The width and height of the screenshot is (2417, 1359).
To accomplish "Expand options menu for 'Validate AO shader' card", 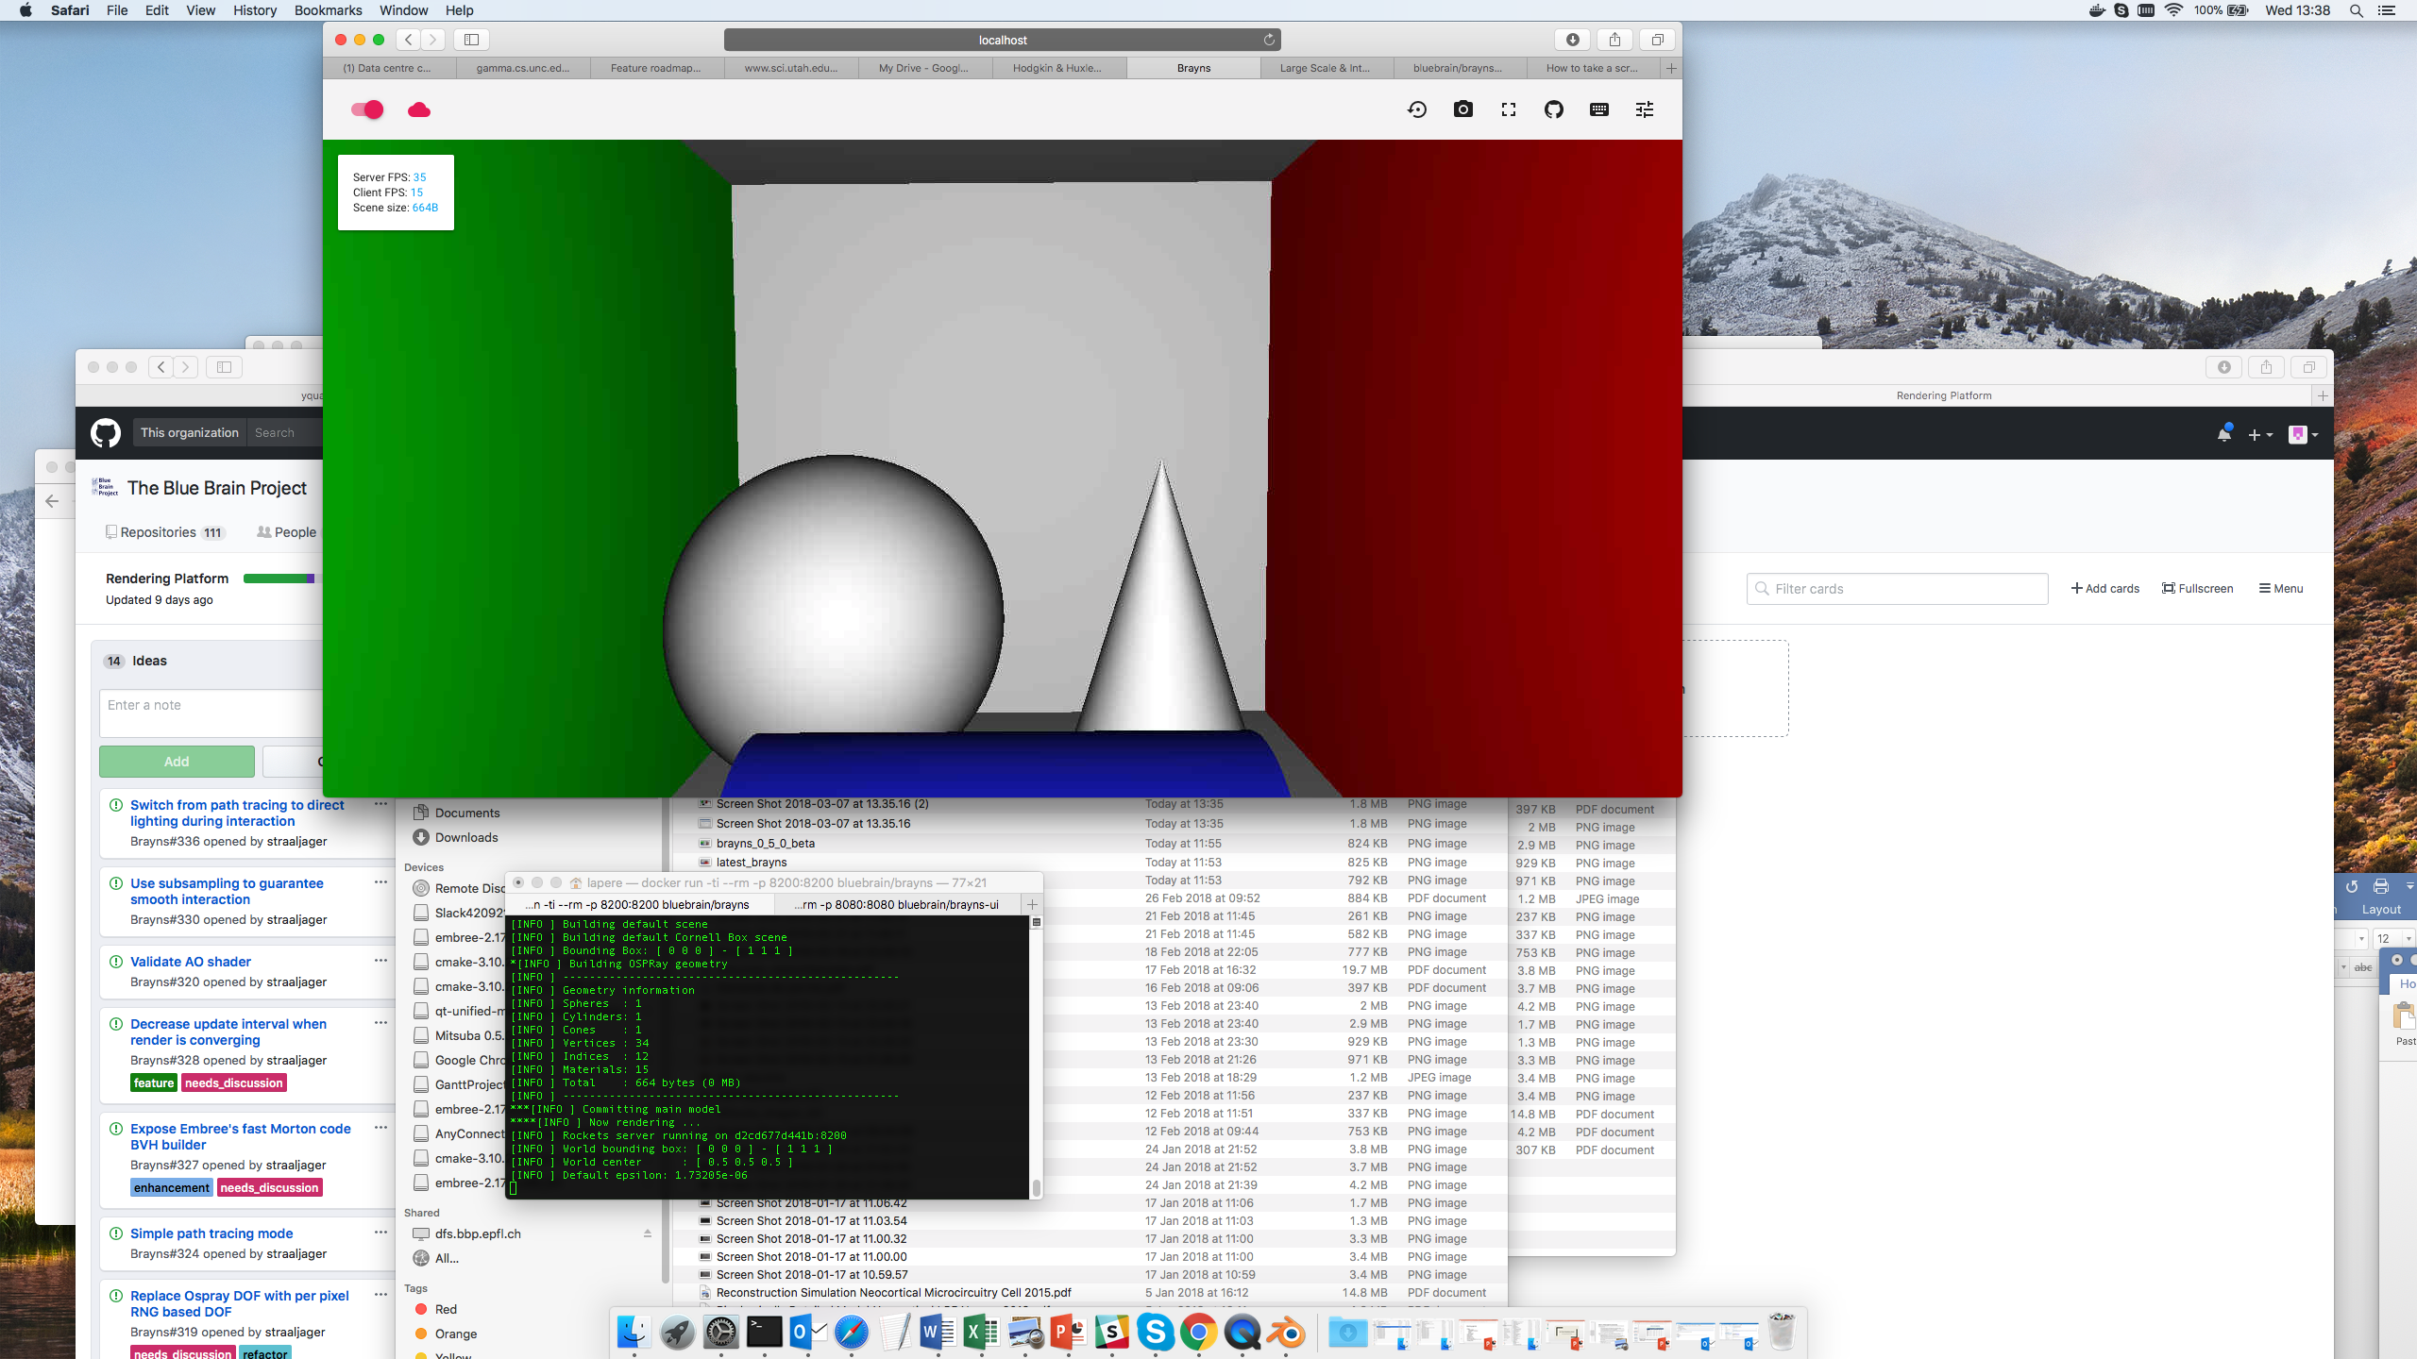I will tap(380, 961).
